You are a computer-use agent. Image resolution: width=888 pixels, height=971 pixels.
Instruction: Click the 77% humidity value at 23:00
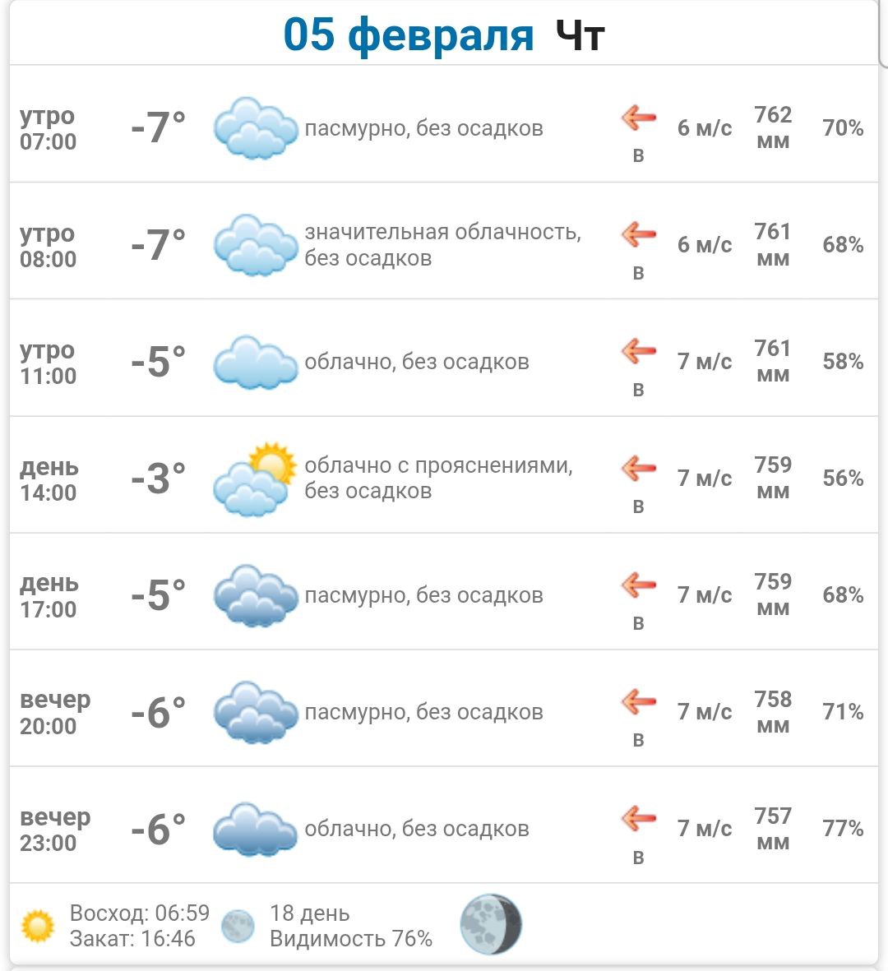(x=843, y=828)
